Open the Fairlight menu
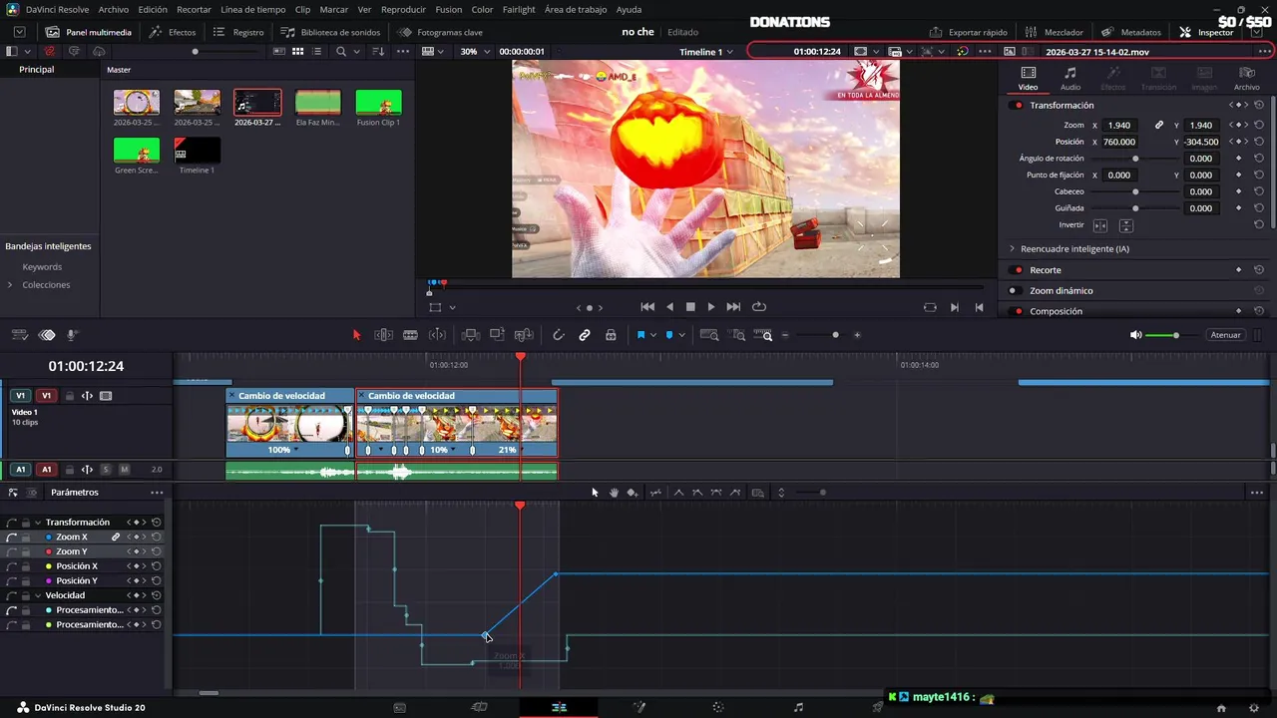The image size is (1277, 718). (x=519, y=9)
